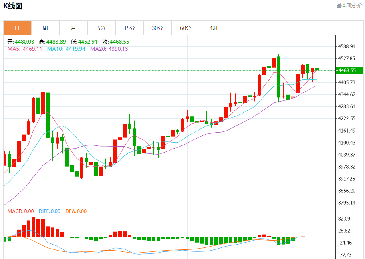
Task: Click the DEA value label
Action: (76, 211)
